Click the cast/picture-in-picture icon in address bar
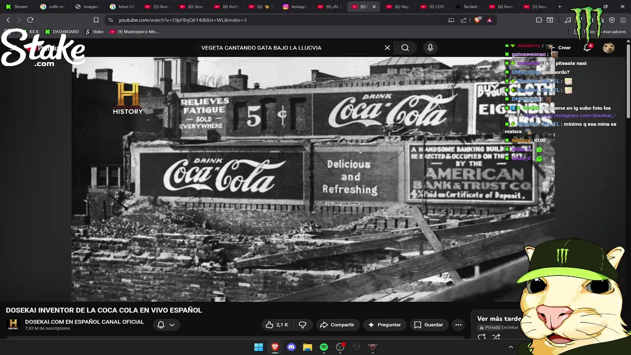 [451, 20]
